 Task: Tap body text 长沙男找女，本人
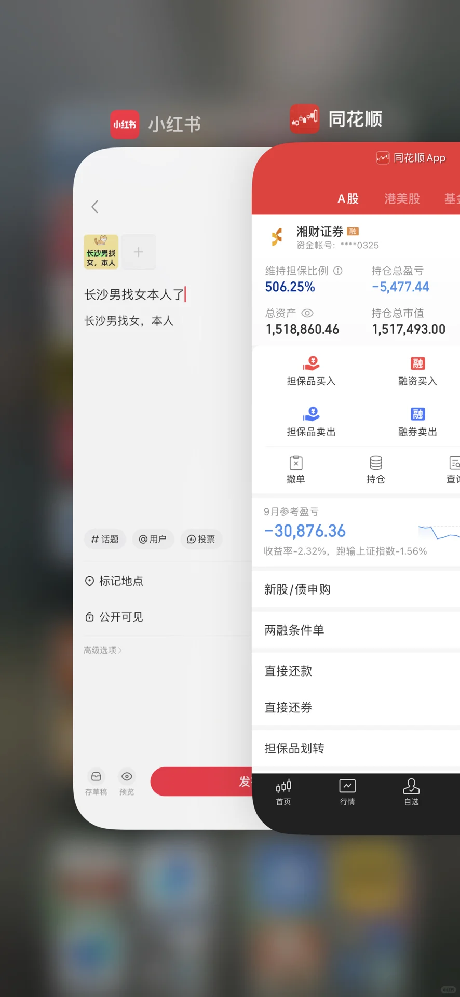coord(129,321)
